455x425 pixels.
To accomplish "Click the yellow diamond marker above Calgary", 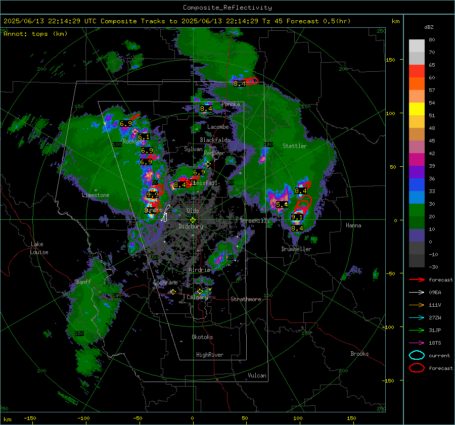I will [x=200, y=291].
